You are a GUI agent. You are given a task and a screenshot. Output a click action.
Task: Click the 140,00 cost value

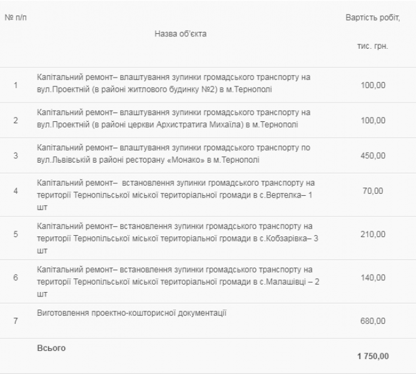point(372,278)
